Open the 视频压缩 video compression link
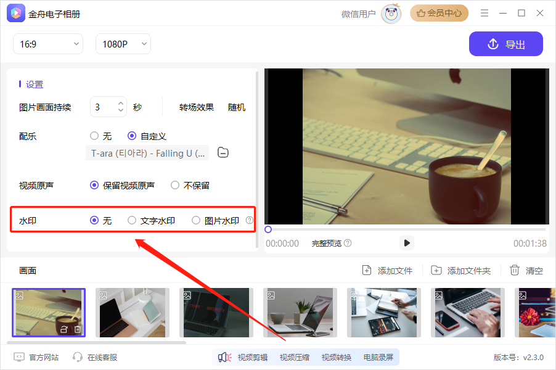 click(294, 357)
